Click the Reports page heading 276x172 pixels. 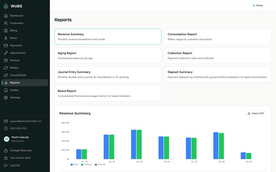(63, 20)
